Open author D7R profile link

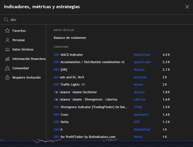pos(137,122)
